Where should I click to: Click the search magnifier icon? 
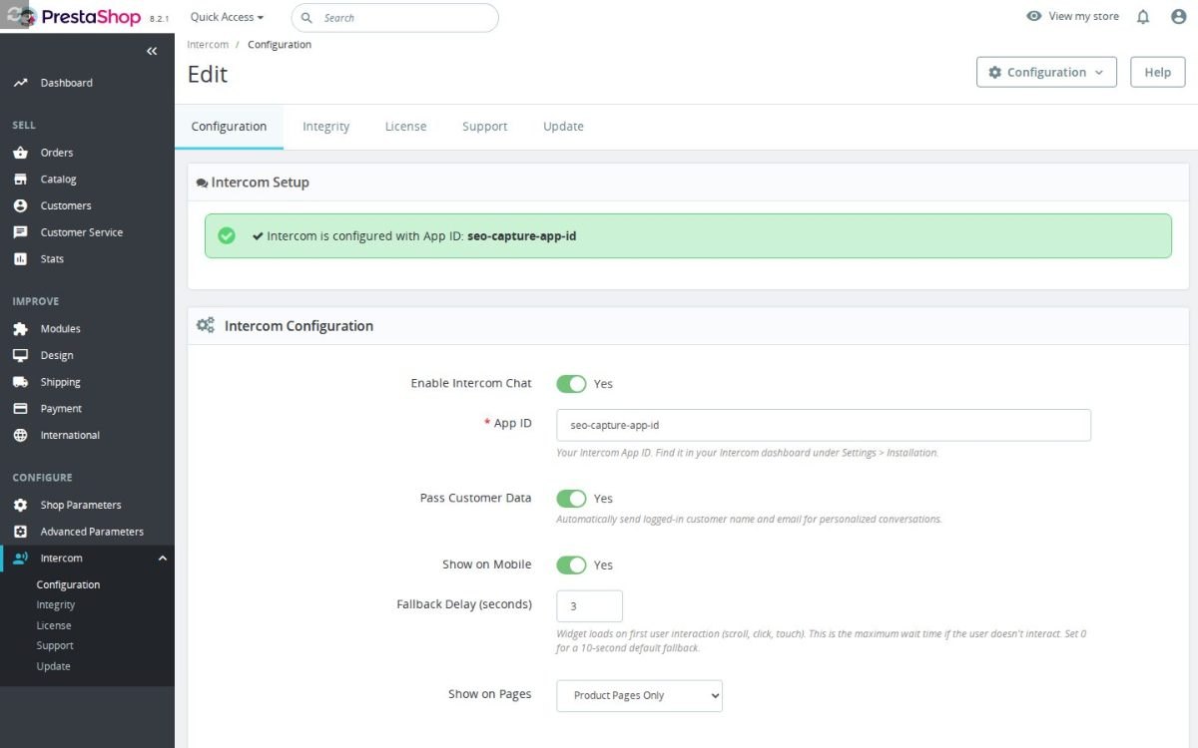click(306, 18)
